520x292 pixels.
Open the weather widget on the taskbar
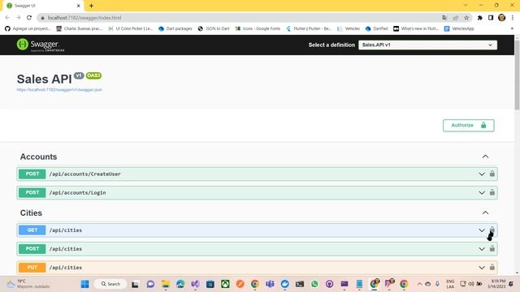tap(28, 284)
